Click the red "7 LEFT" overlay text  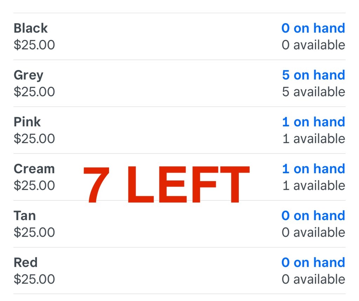pyautogui.click(x=166, y=185)
